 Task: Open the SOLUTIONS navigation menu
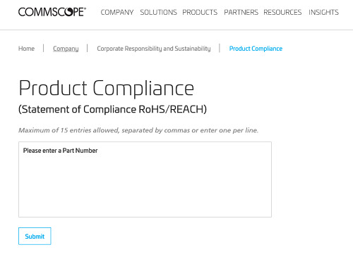(x=158, y=12)
